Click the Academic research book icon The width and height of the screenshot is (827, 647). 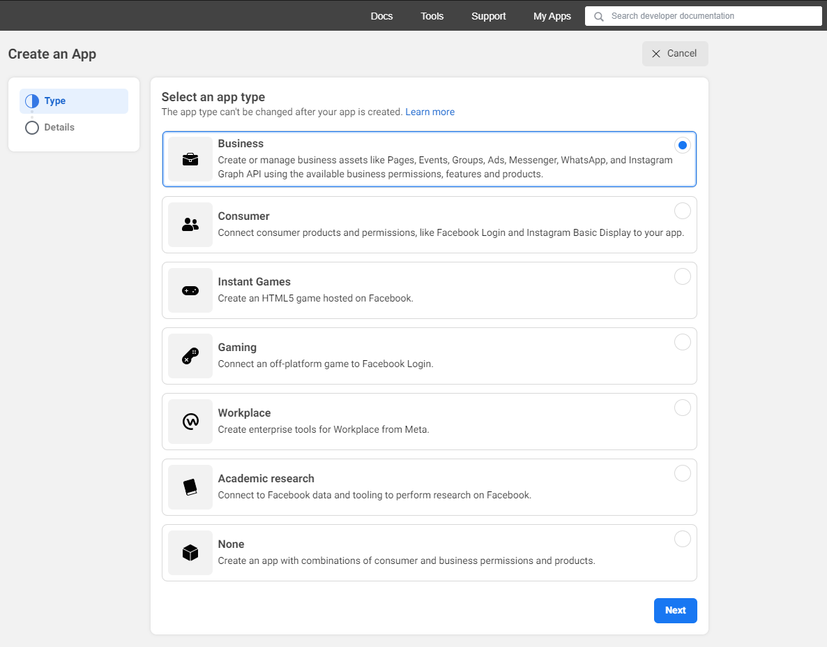[190, 487]
